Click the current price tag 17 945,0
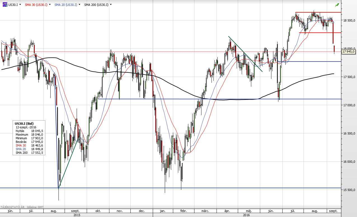Screen dimensions: 357x217 pyautogui.click(x=349, y=51)
